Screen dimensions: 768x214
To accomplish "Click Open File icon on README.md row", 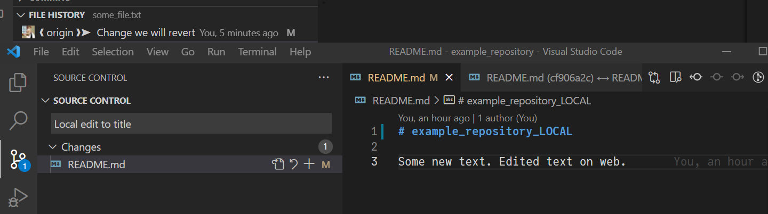I will pos(278,164).
